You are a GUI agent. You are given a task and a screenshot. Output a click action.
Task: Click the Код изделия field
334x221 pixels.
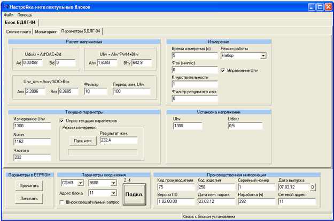click(x=216, y=187)
